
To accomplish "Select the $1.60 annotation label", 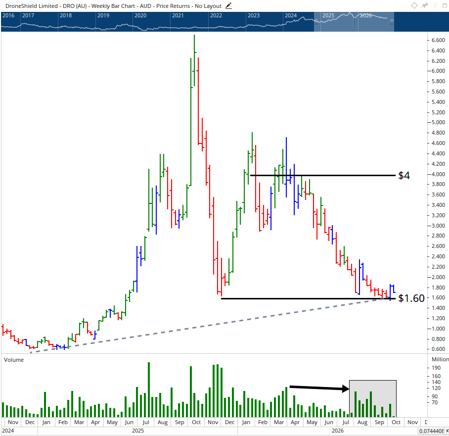I will (x=411, y=298).
